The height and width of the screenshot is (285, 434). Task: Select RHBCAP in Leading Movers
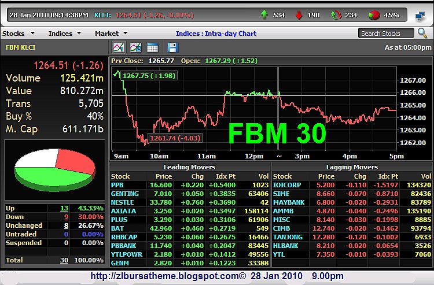coord(124,237)
